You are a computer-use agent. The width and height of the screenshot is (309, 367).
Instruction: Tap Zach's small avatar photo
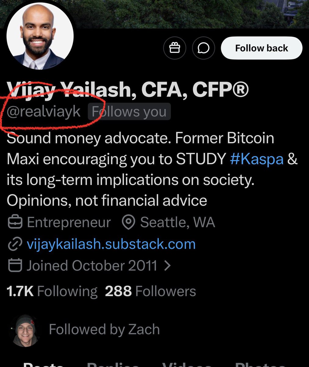click(25, 330)
